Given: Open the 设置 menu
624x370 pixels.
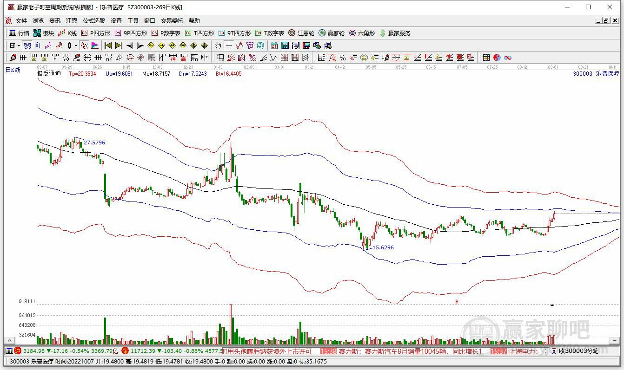Looking at the screenshot, I should coord(116,21).
